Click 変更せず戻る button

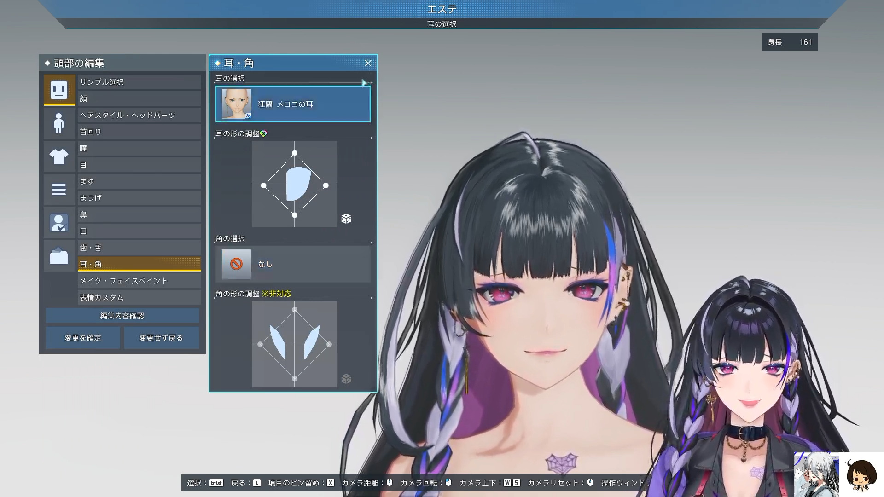(x=161, y=338)
